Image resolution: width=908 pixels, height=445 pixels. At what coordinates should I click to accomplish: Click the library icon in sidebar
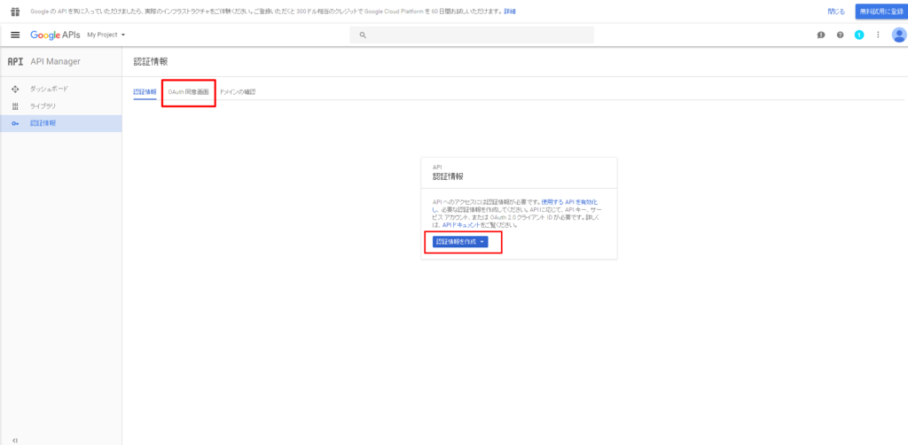click(16, 105)
